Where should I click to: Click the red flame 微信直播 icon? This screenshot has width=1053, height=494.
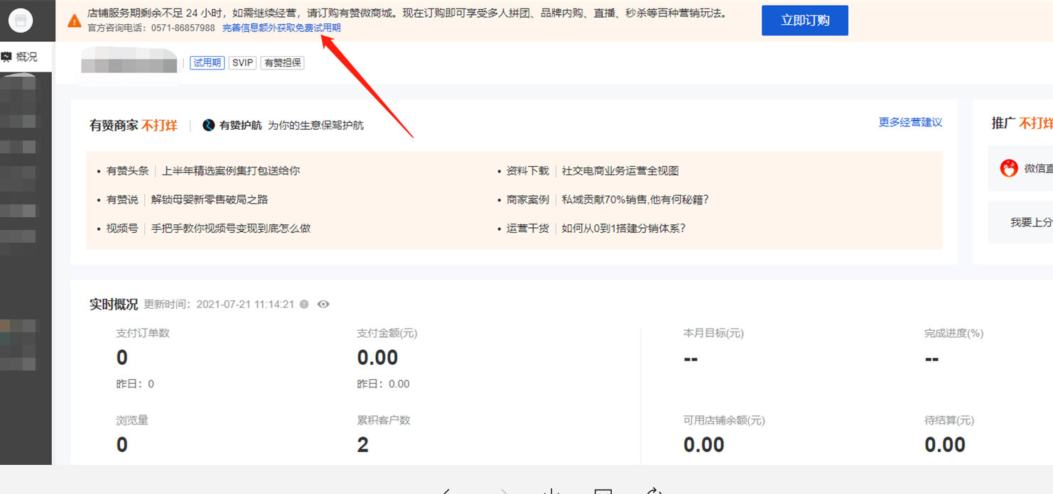pyautogui.click(x=1009, y=168)
